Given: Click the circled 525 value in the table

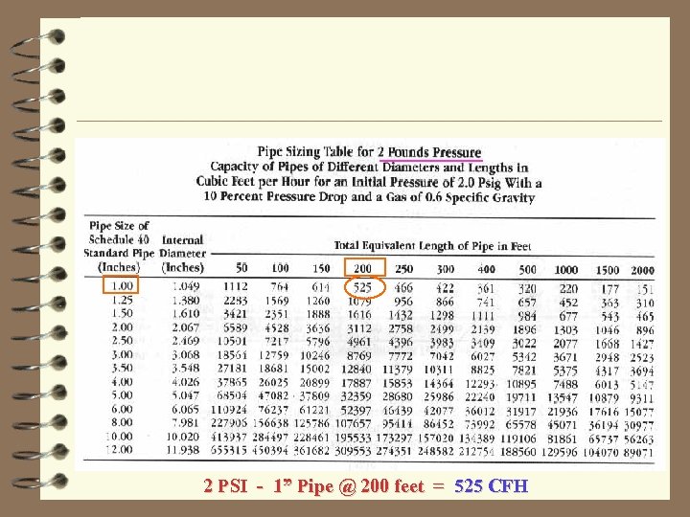Looking at the screenshot, I should (363, 287).
